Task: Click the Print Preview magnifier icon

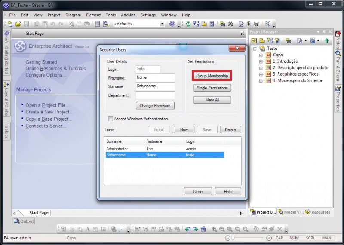Action: pos(71,24)
